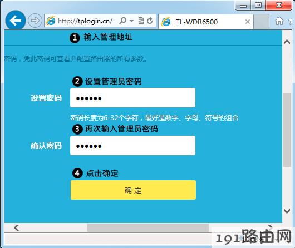Click the Internet Explorer icon in address bar

point(51,21)
